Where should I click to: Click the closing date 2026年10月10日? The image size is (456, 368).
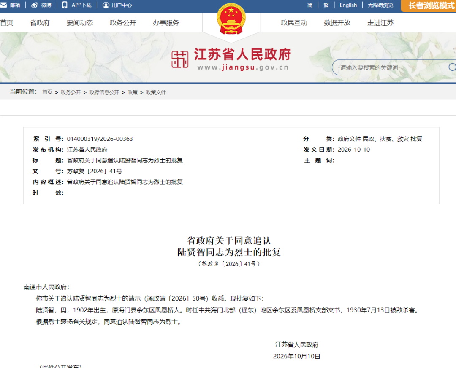(297, 356)
